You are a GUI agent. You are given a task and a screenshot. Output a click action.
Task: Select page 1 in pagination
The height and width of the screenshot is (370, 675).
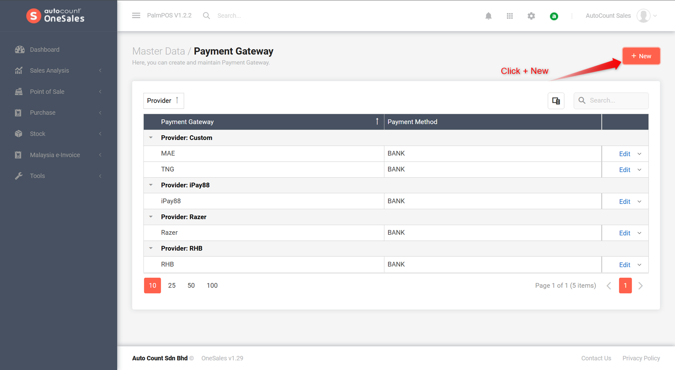click(x=625, y=286)
